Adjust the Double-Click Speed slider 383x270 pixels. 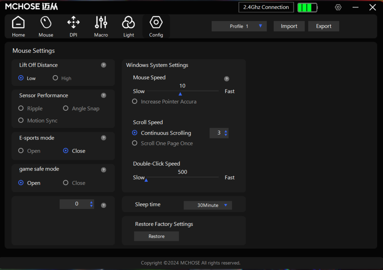(147, 180)
